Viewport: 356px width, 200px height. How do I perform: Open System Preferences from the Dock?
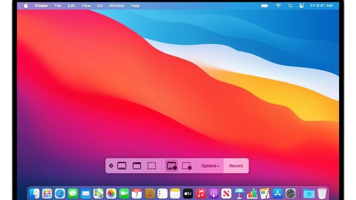click(x=291, y=194)
